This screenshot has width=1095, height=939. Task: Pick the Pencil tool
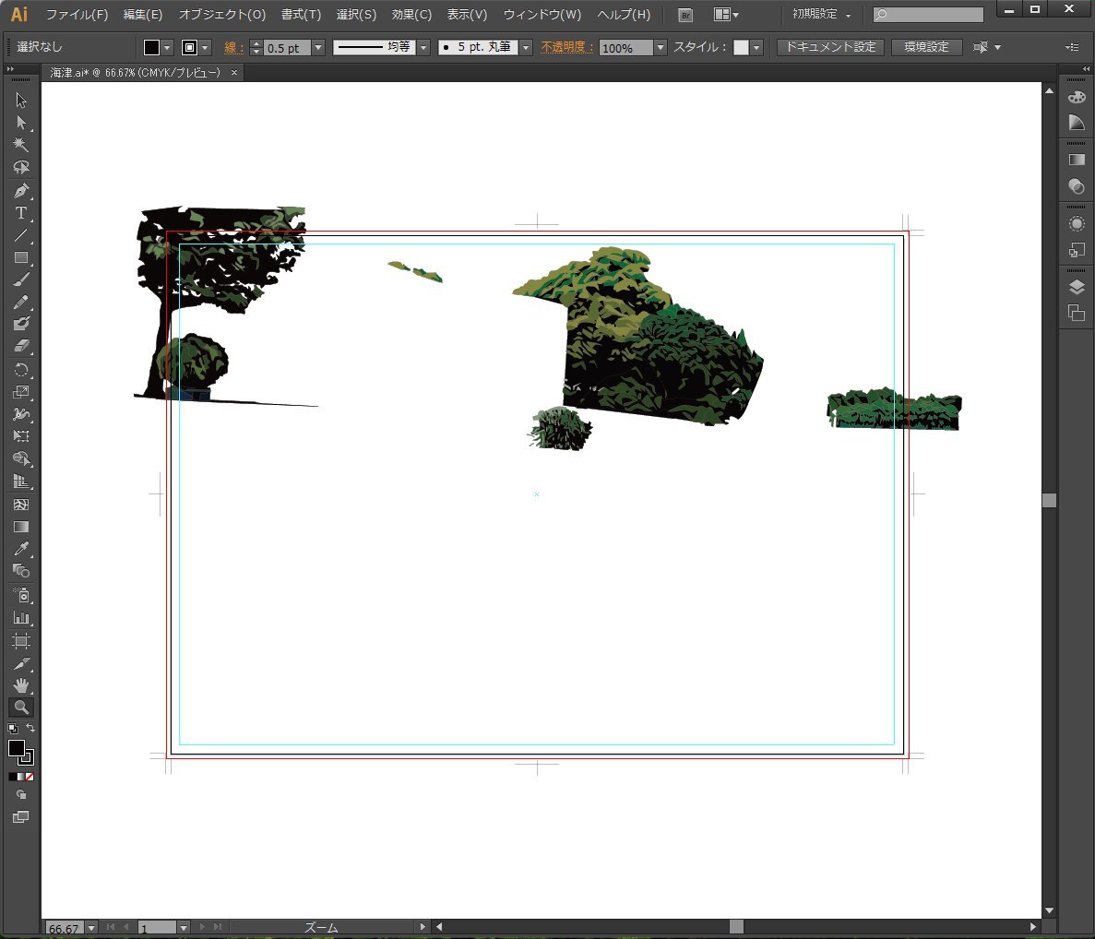[21, 303]
